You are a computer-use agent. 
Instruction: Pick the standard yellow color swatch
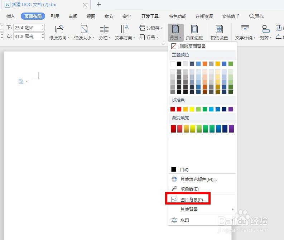pyautogui.click(x=192, y=109)
